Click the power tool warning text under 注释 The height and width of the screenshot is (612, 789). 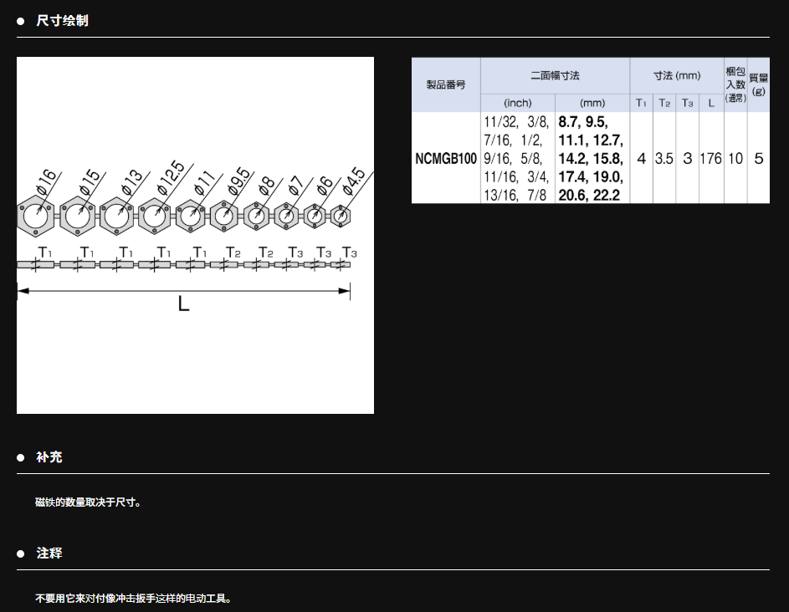click(134, 599)
